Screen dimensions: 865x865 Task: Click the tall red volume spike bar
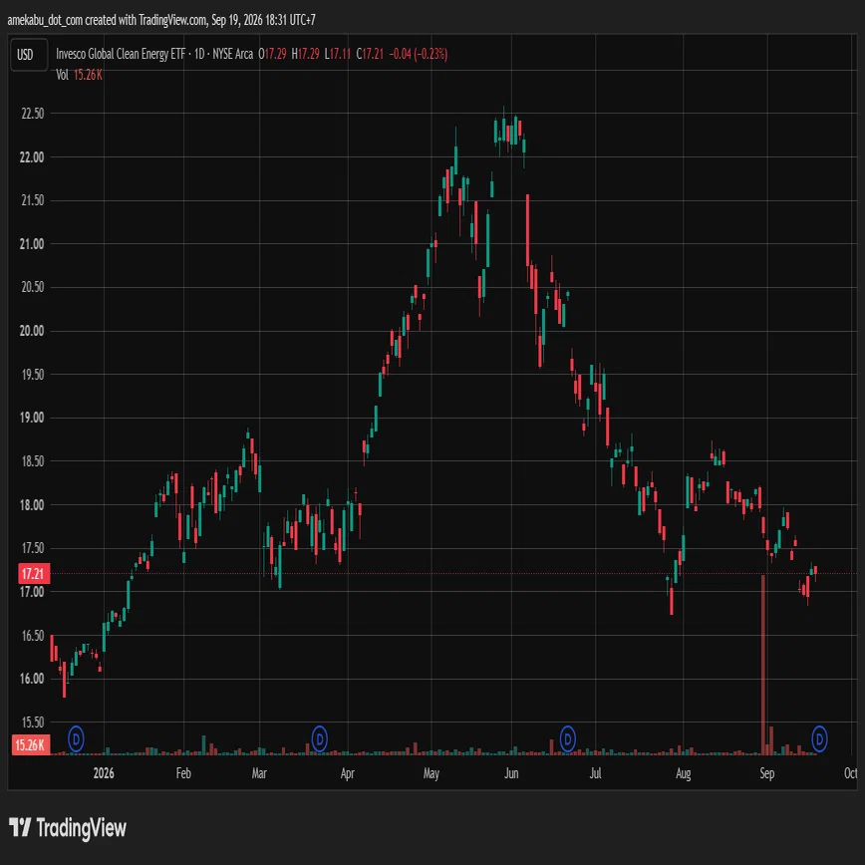(763, 664)
